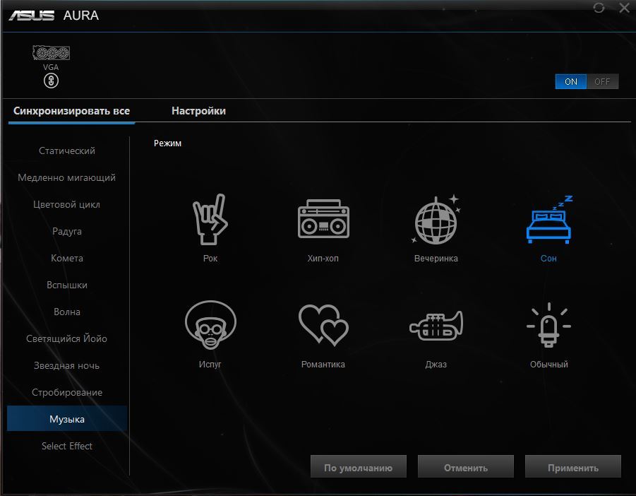Select the Вспышки effect
The width and height of the screenshot is (636, 496).
67,285
